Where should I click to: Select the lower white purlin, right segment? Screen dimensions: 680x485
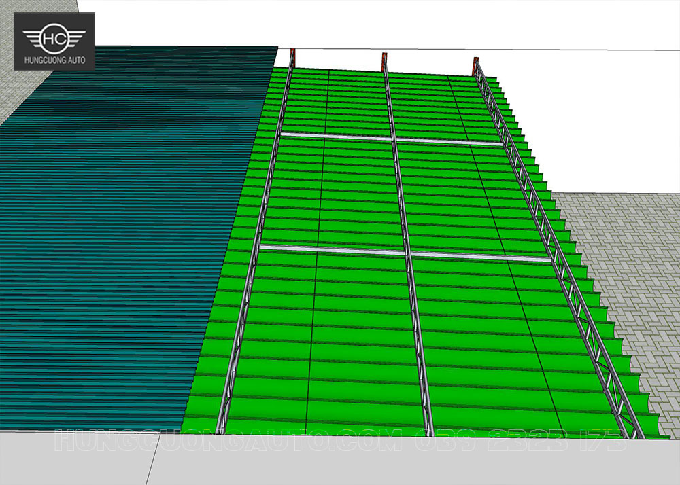pos(479,256)
